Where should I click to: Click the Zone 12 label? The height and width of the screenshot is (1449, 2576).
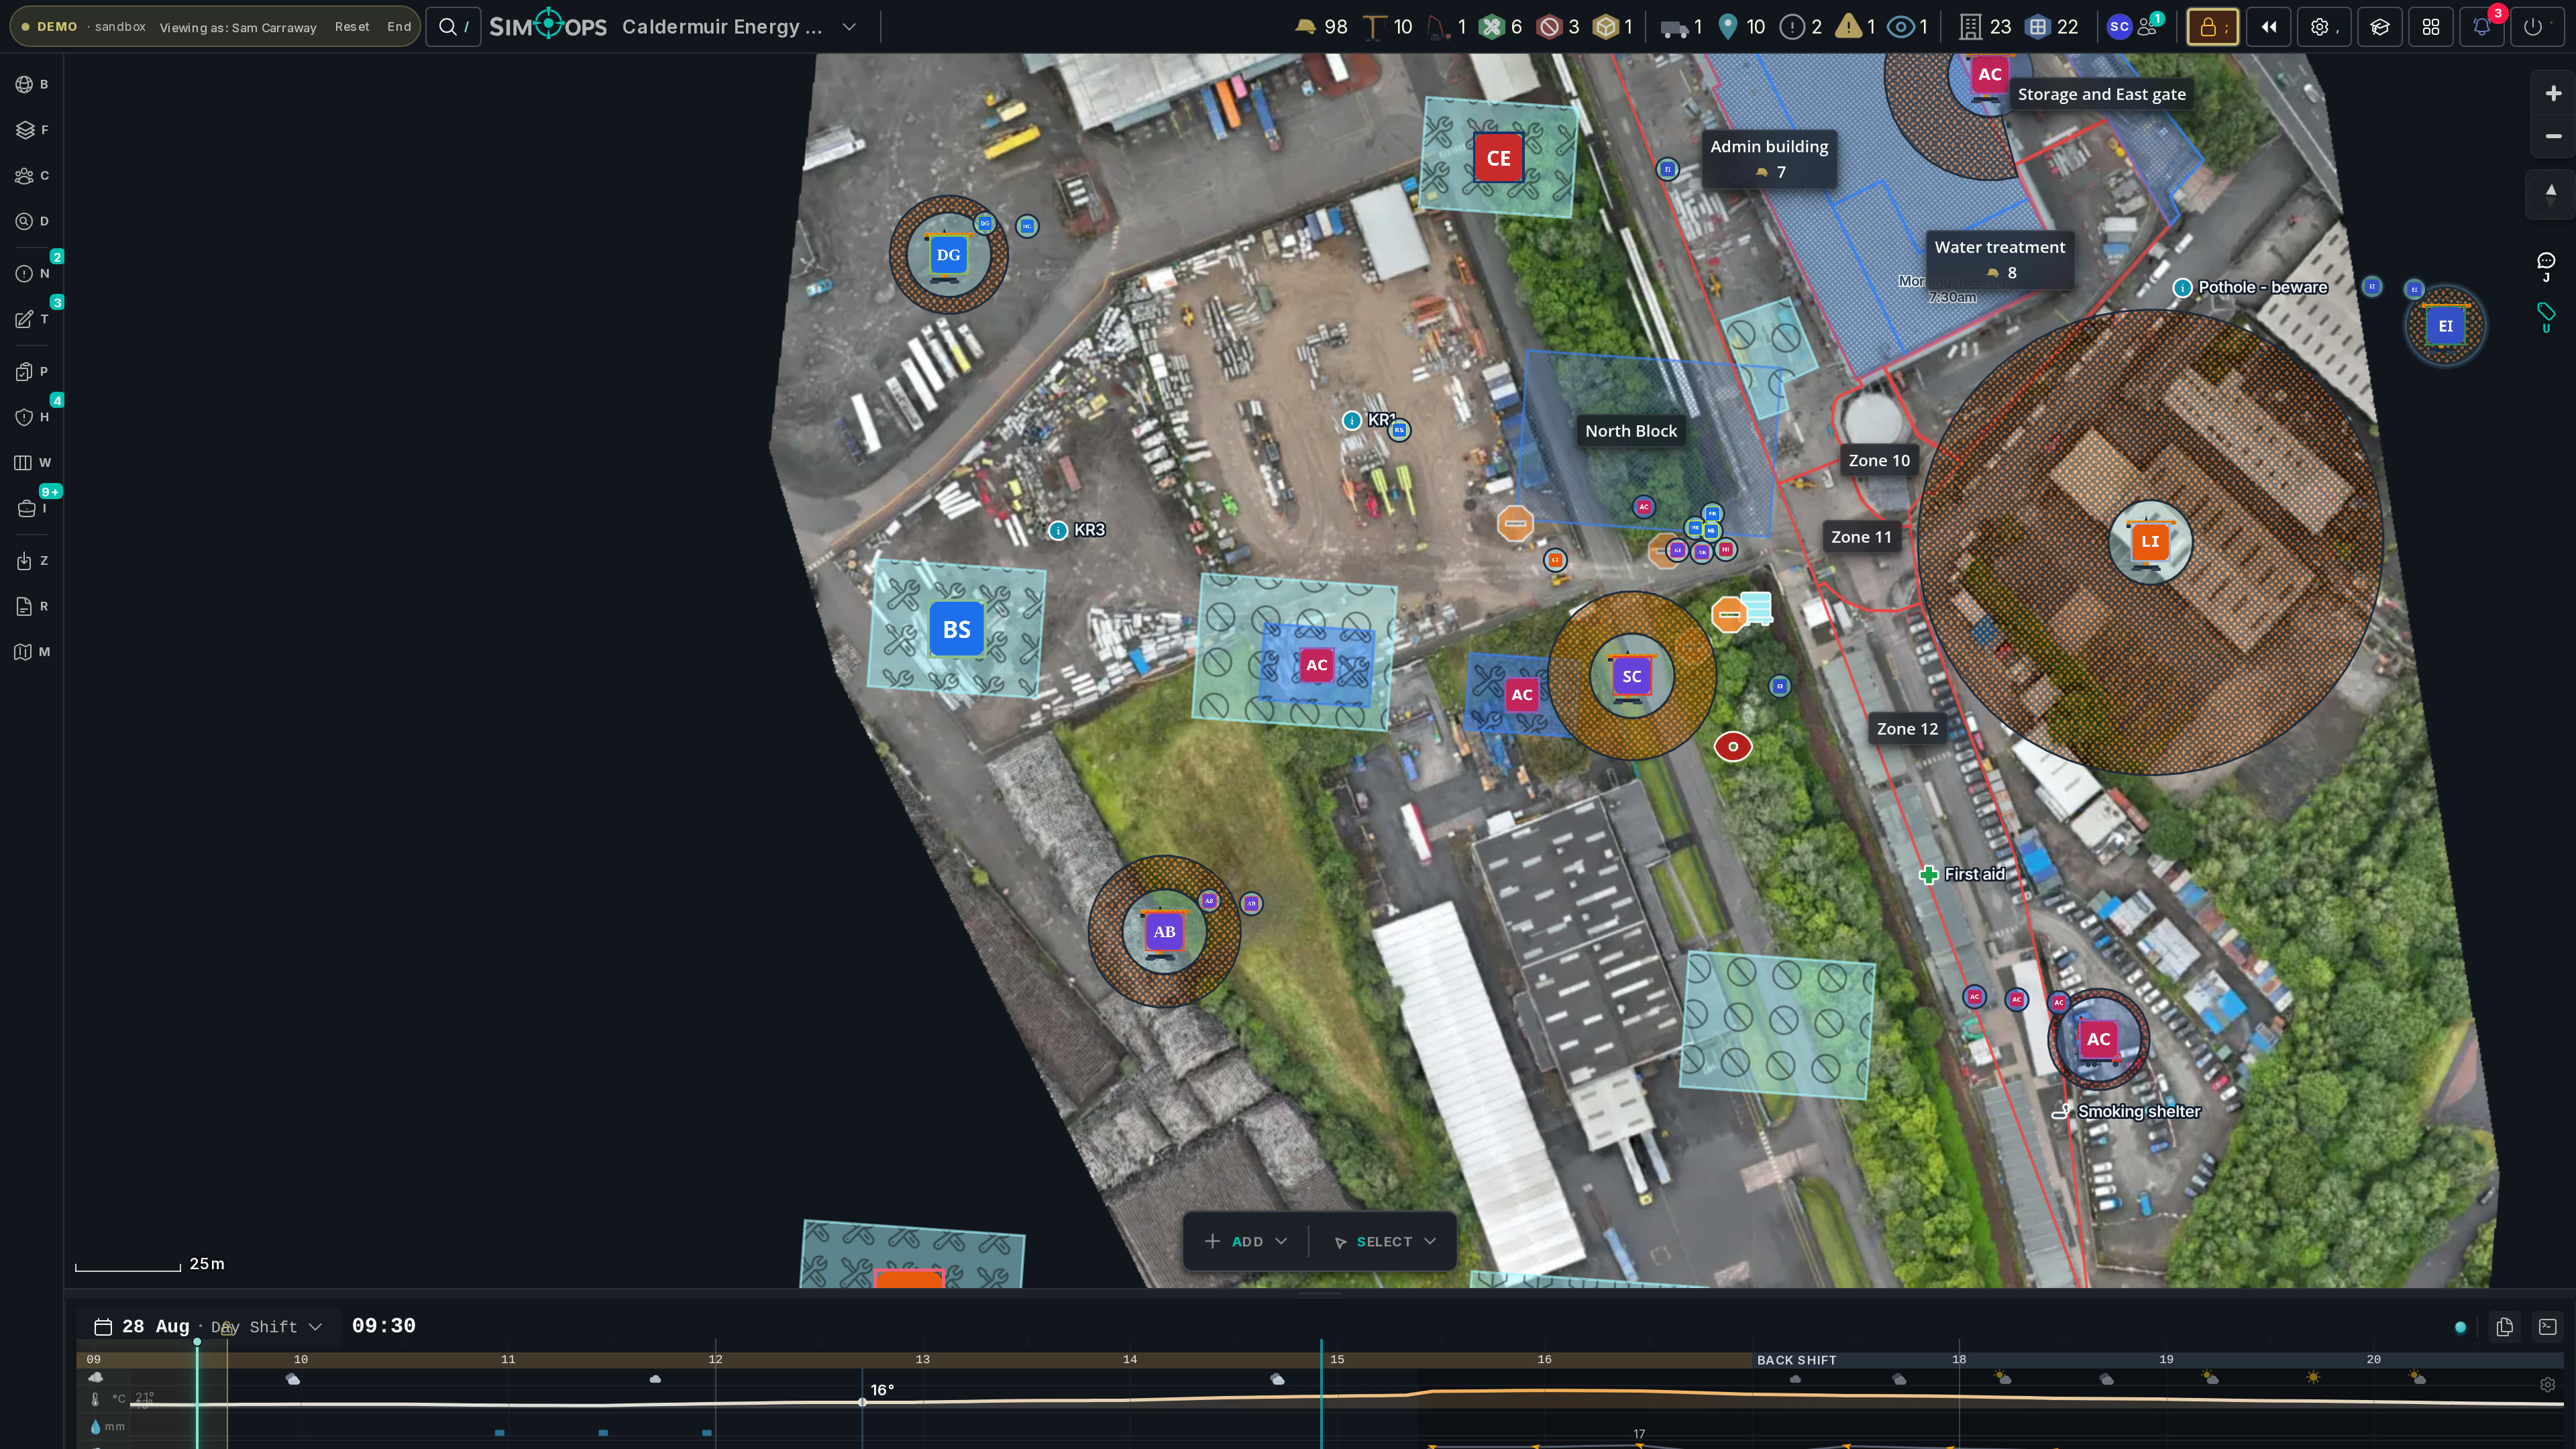(x=1907, y=729)
